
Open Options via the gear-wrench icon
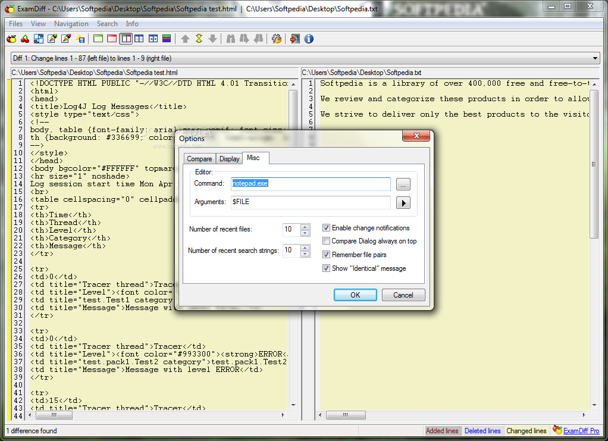click(x=277, y=39)
